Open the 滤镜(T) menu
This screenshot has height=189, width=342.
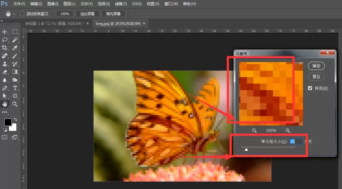click(x=121, y=4)
